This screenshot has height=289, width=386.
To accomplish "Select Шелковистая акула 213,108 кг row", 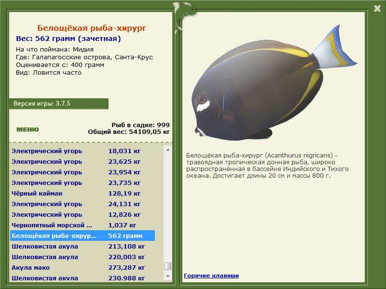I will pyautogui.click(x=83, y=246).
